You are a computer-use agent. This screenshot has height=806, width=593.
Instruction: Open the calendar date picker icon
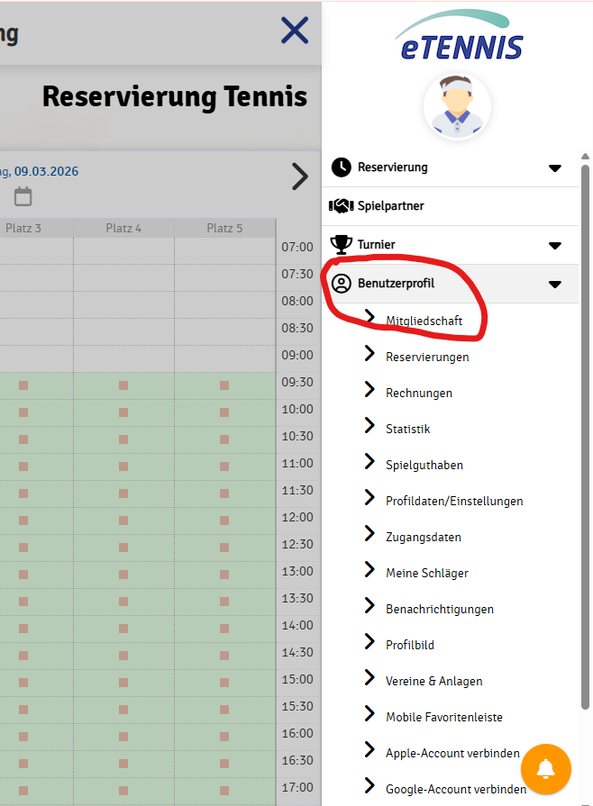tap(23, 196)
